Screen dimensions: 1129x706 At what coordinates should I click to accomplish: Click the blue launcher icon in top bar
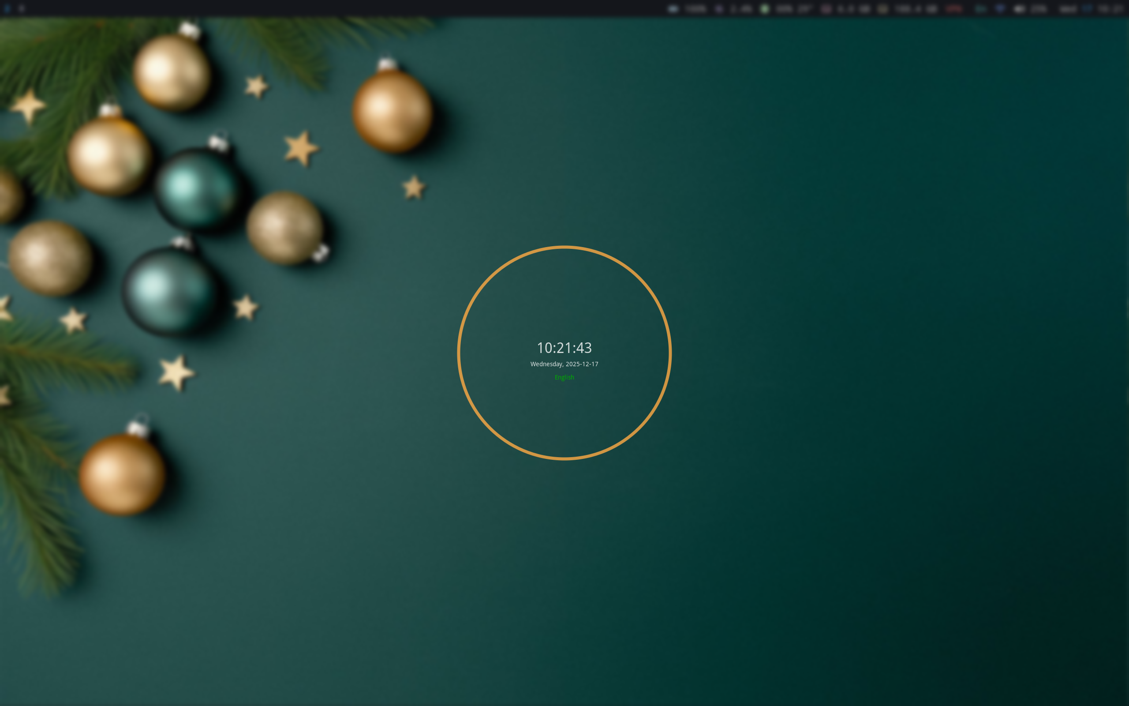7,8
